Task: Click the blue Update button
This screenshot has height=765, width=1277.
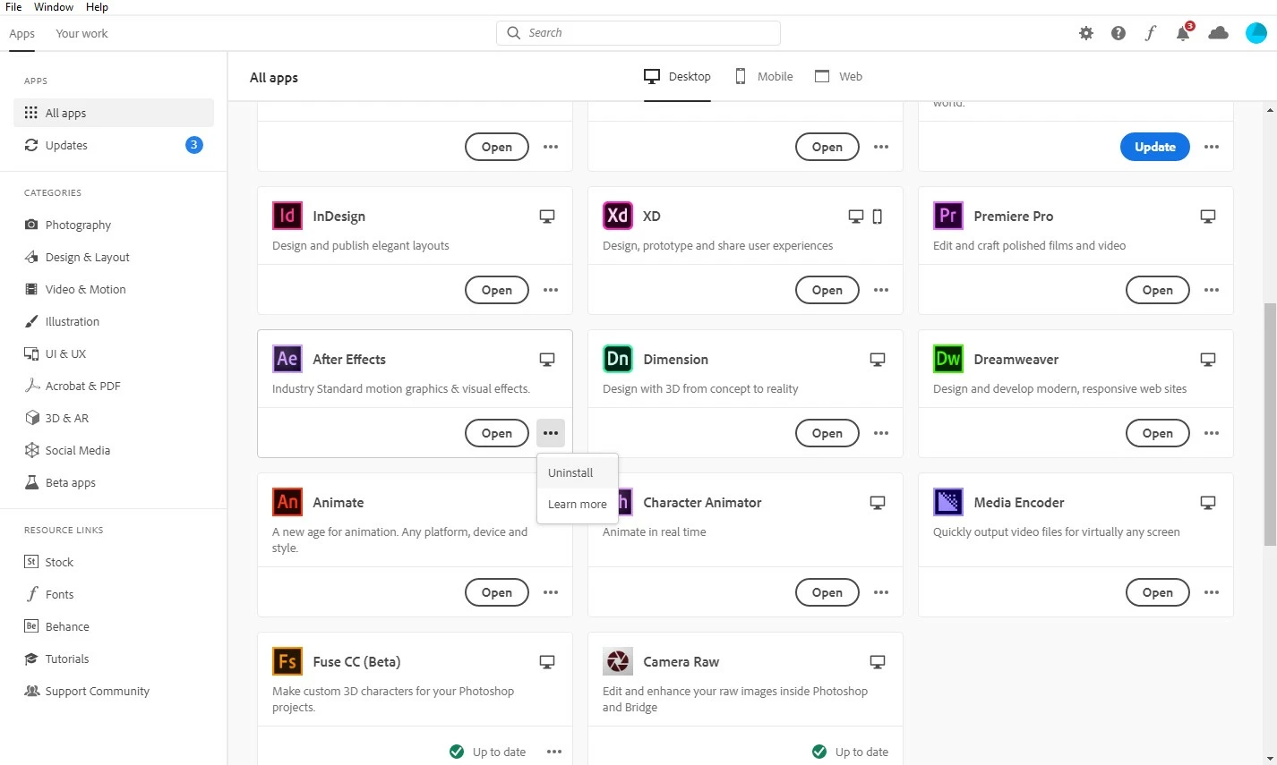Action: point(1155,147)
